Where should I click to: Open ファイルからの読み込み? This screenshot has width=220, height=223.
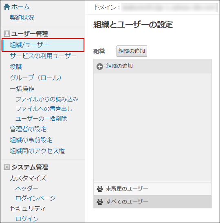click(47, 99)
